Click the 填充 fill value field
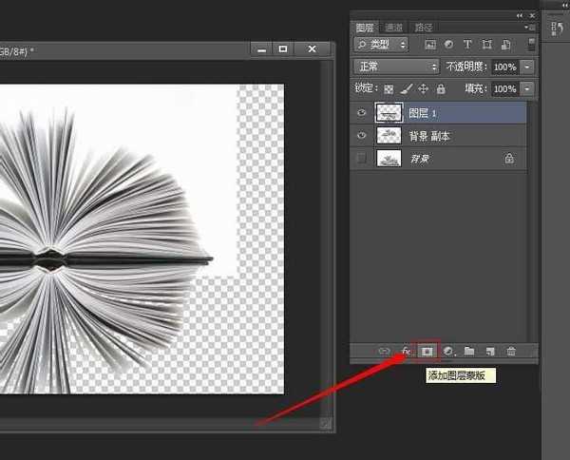This screenshot has height=460, width=570. point(503,89)
